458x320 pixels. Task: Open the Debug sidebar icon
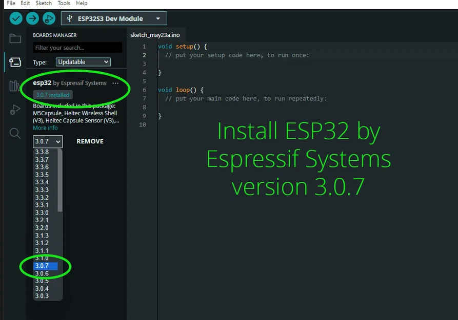pyautogui.click(x=15, y=110)
